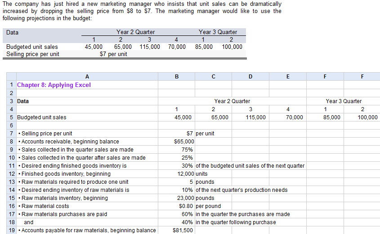Select the cell with value 5 in row 13

(176, 182)
